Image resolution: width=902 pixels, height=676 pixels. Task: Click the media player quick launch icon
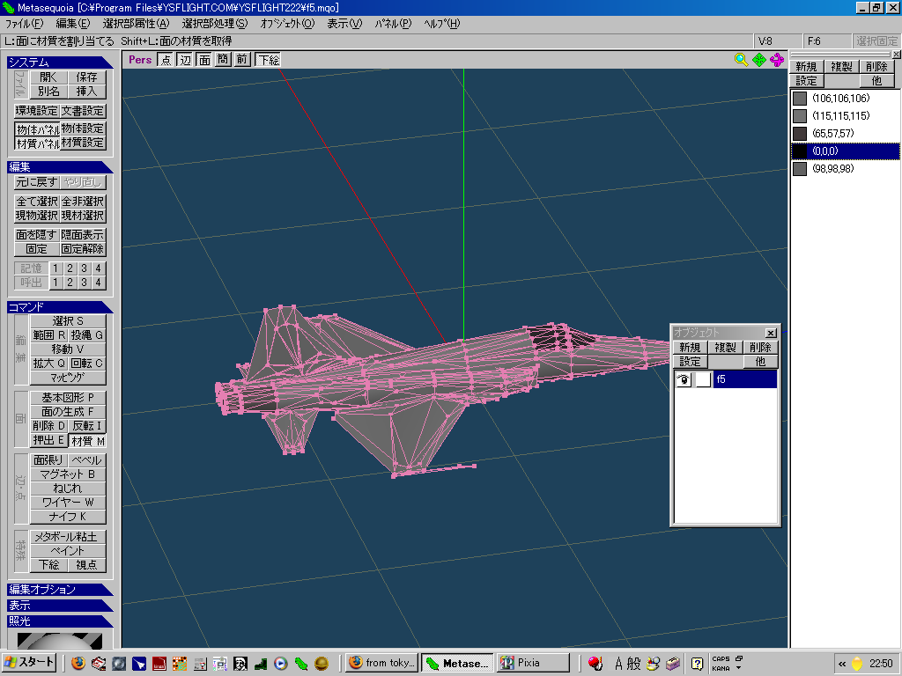click(280, 664)
